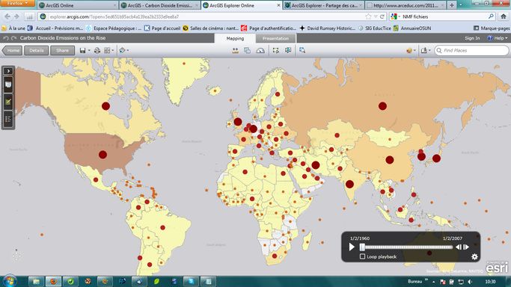Click the Details button
Screen dimensions: 511x287
36,50
